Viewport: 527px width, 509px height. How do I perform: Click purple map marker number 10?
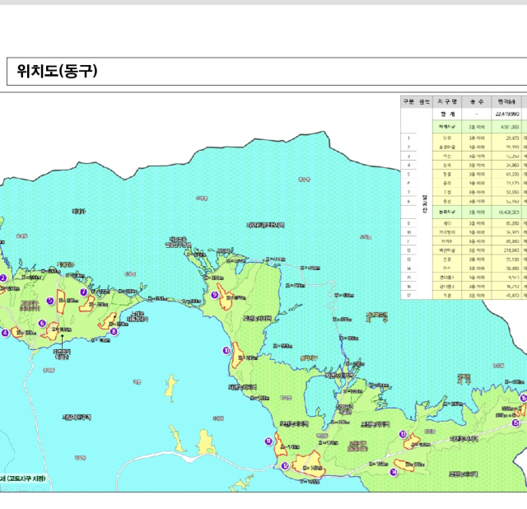(226, 351)
